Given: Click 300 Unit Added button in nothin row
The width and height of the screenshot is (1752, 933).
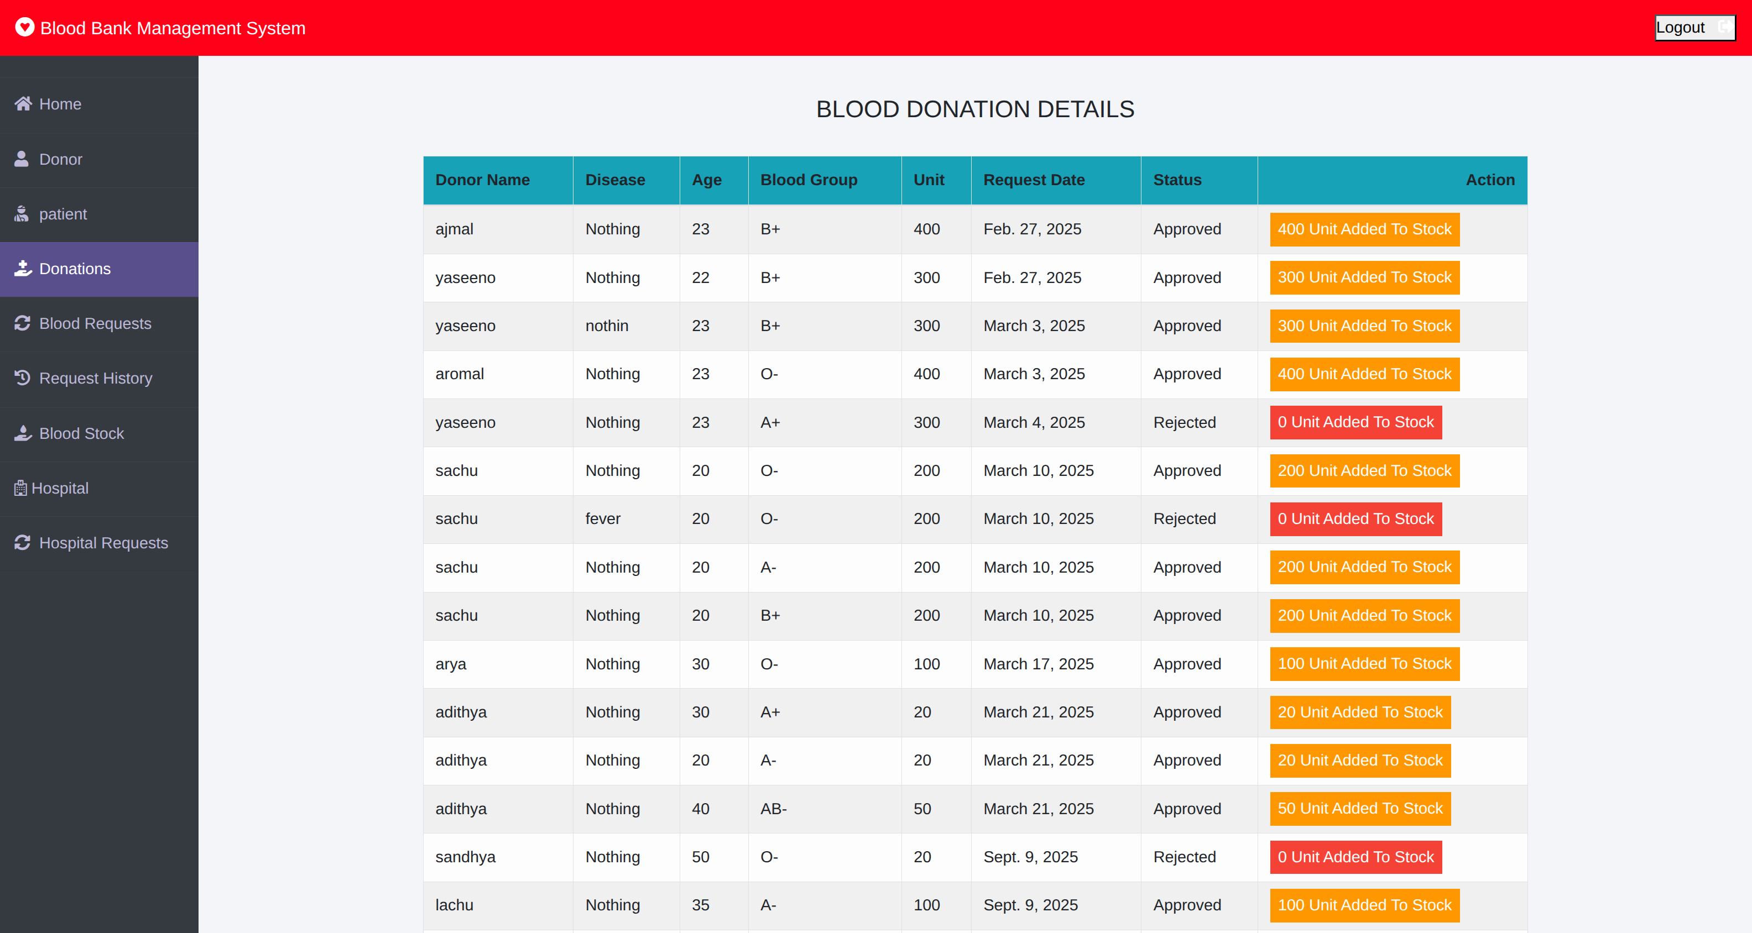Looking at the screenshot, I should coord(1364,326).
